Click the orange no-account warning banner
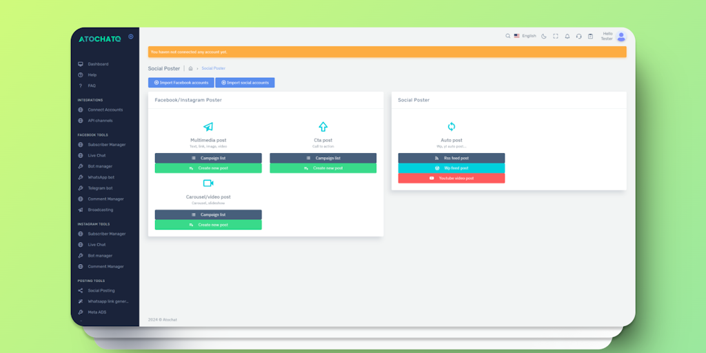 (x=387, y=52)
